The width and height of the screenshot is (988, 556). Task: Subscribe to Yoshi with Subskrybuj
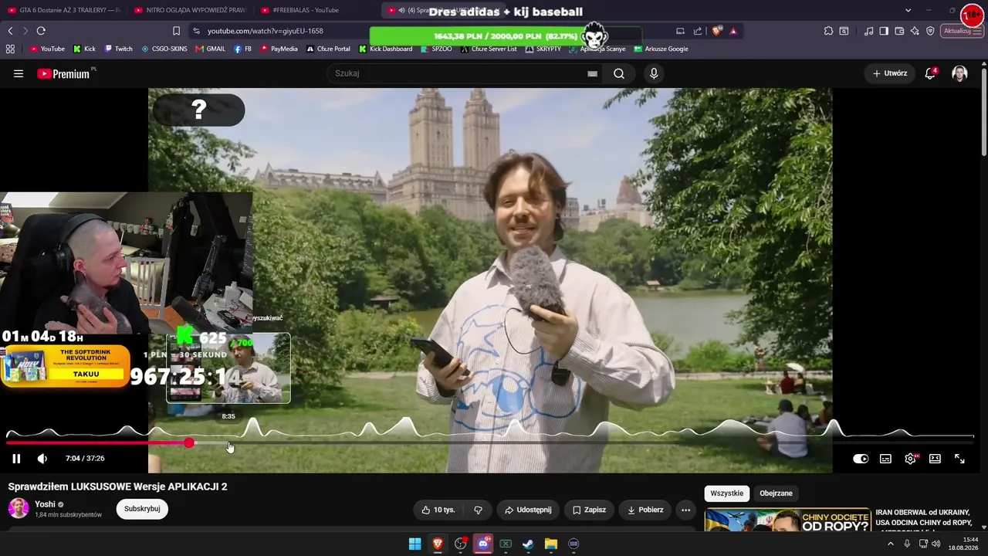pyautogui.click(x=142, y=509)
